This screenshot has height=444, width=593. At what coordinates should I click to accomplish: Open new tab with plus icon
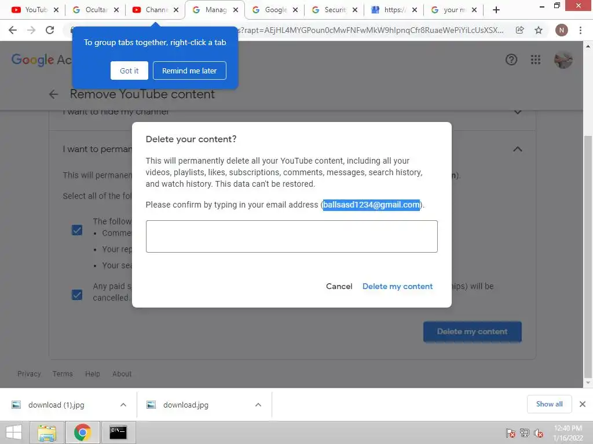click(496, 10)
